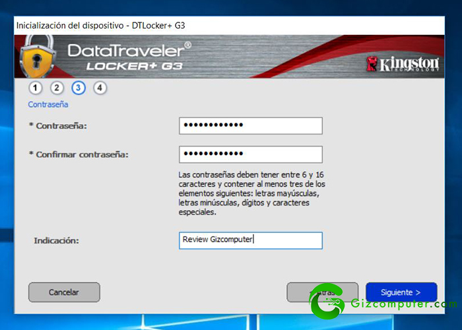Image resolution: width=462 pixels, height=330 pixels.
Task: Click the step 4 circle indicator
Action: pyautogui.click(x=100, y=88)
